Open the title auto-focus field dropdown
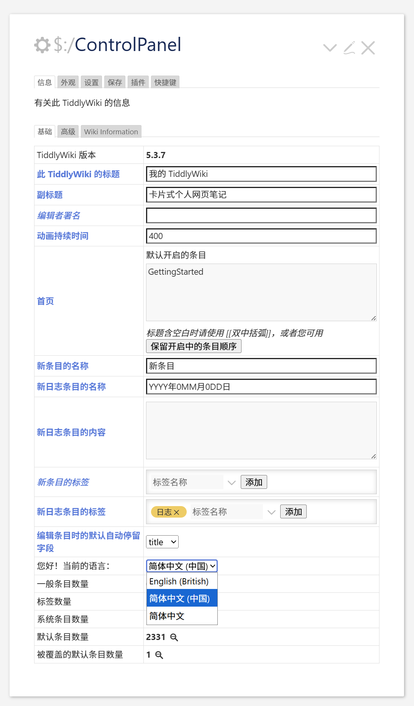The image size is (414, 706). point(163,542)
